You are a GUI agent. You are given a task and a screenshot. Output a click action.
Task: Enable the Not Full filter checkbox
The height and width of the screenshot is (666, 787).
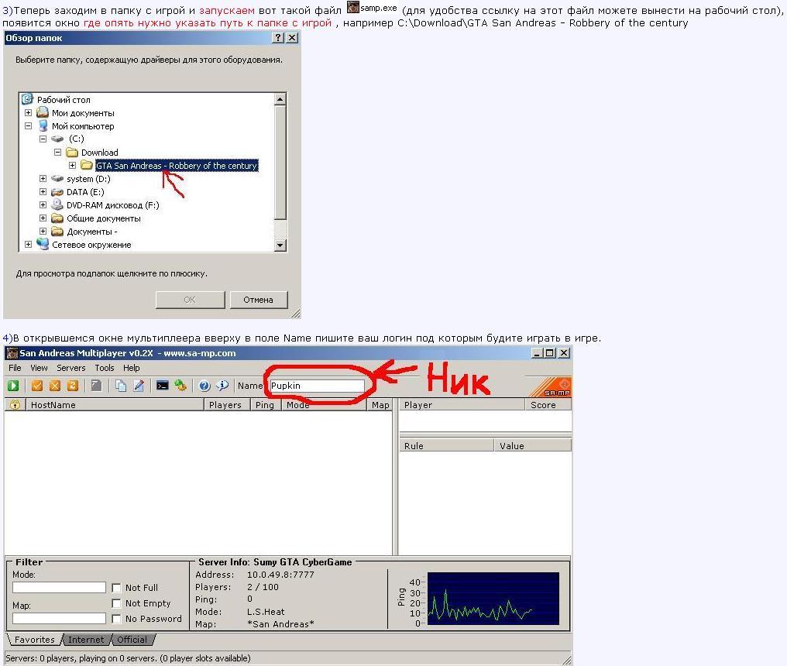(116, 589)
